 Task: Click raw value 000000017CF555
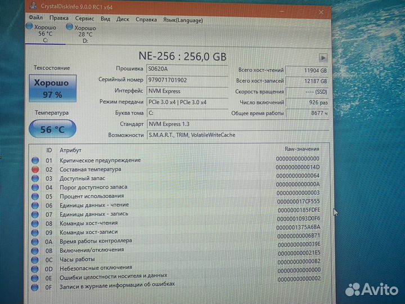tap(298, 202)
